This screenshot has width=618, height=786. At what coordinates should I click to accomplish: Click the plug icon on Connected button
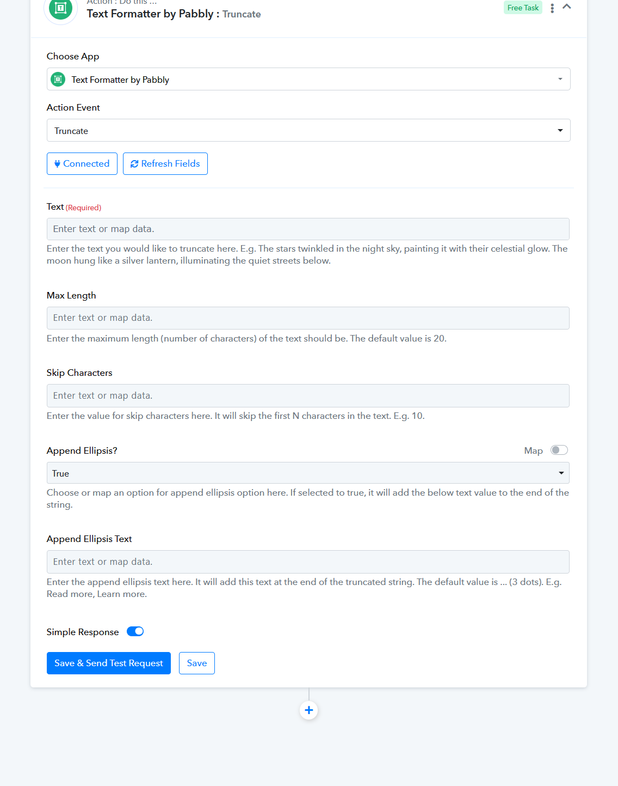57,164
